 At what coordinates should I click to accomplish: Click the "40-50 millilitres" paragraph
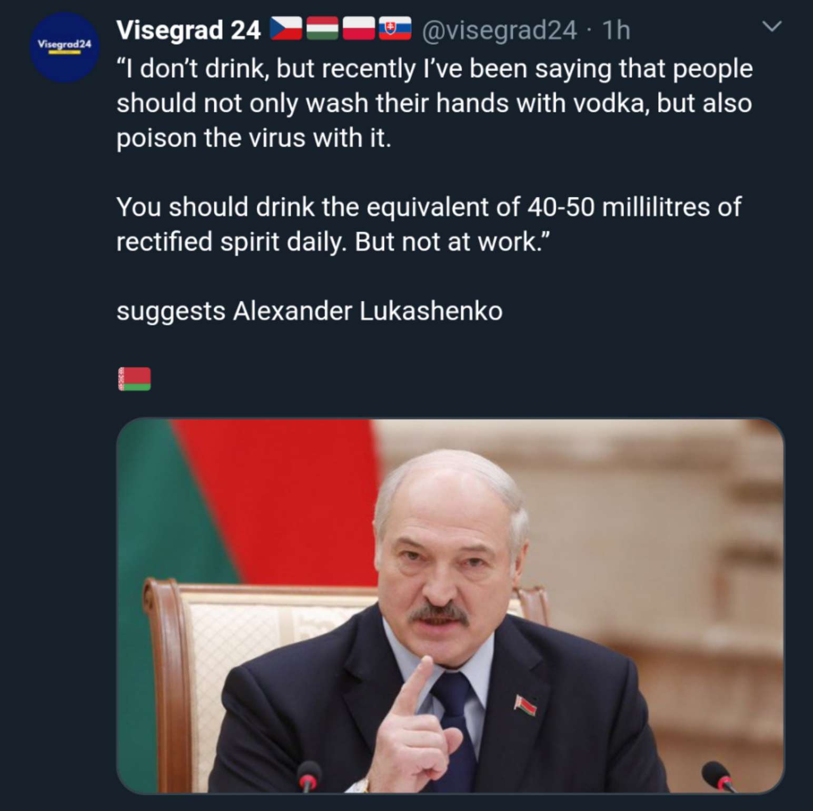429,224
